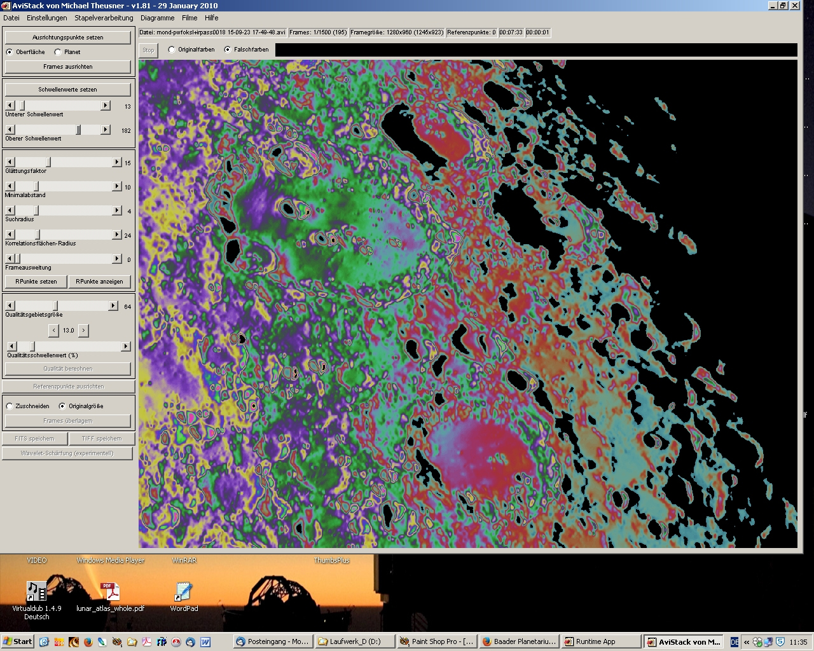Click right arrow of Suchradius slider
The image size is (814, 651).
[116, 210]
